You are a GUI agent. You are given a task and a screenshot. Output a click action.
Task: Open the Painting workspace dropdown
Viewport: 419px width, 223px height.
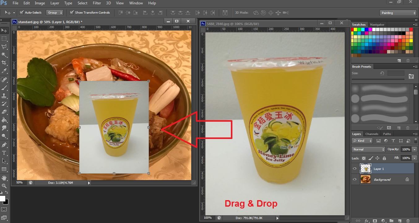point(398,13)
